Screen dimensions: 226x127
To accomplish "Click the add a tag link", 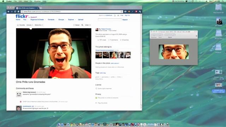I will [103, 73].
